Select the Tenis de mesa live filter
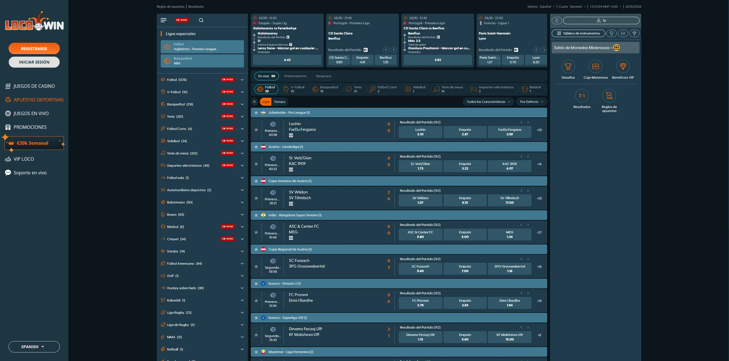This screenshot has height=361, width=729. pyautogui.click(x=449, y=89)
